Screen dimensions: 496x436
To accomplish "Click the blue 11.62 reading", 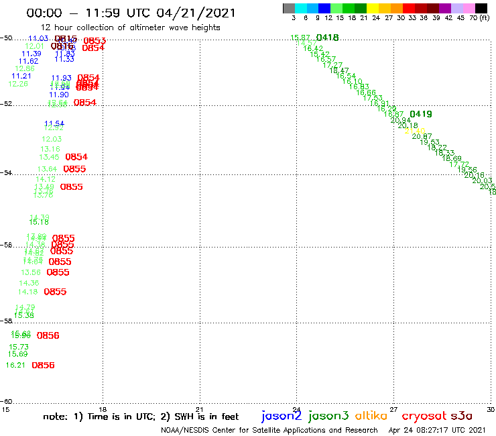I will coord(28,62).
